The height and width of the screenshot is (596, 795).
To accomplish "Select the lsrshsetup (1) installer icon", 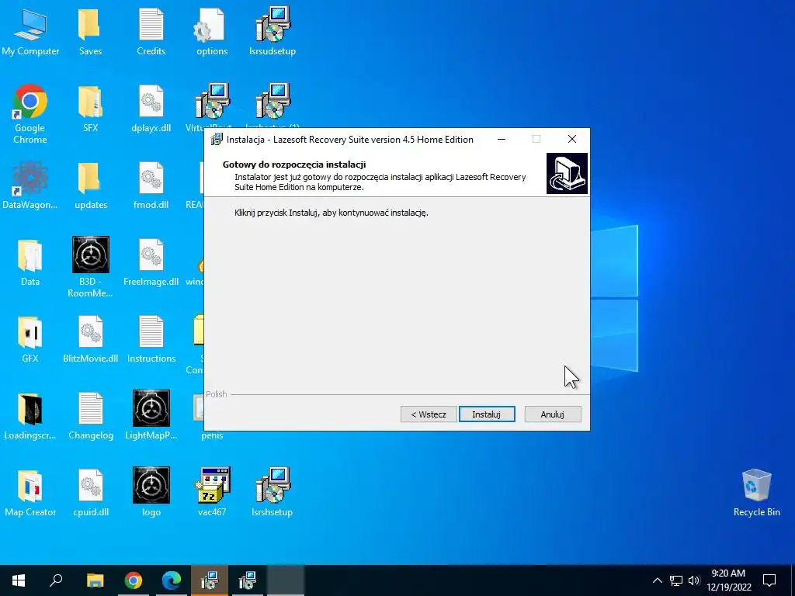I will pyautogui.click(x=273, y=103).
